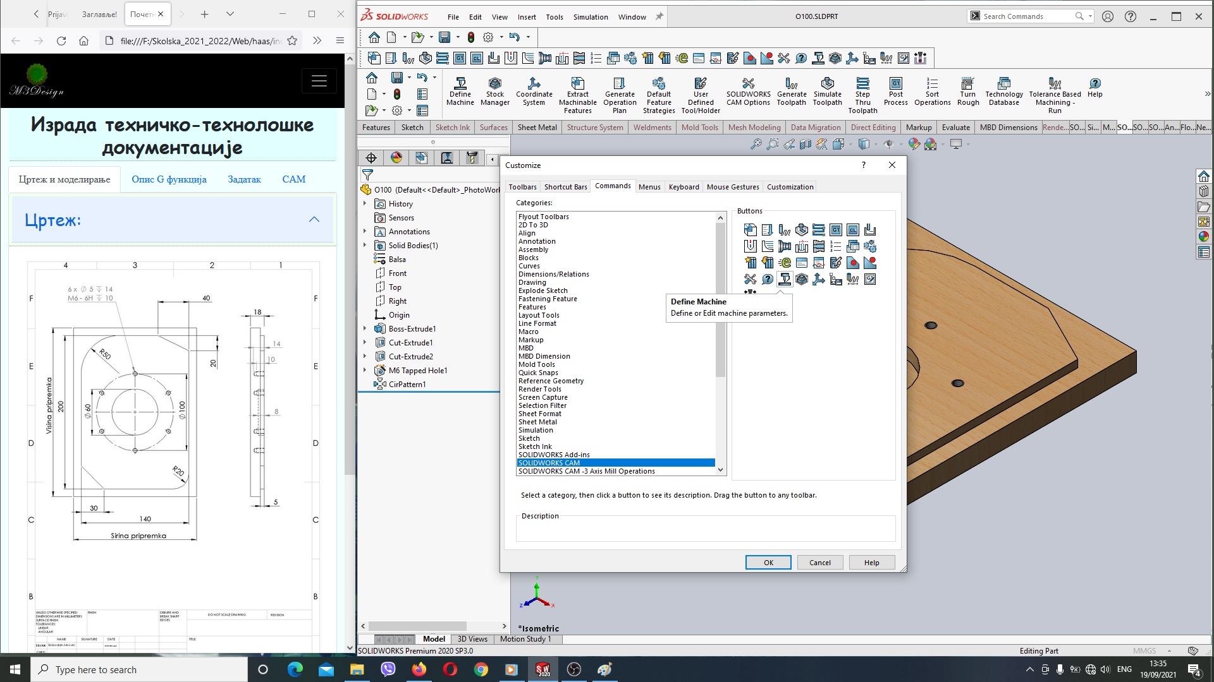Select Coordinate System tool

point(534,92)
